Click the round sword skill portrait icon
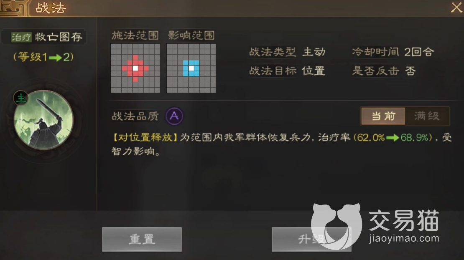 (43, 120)
